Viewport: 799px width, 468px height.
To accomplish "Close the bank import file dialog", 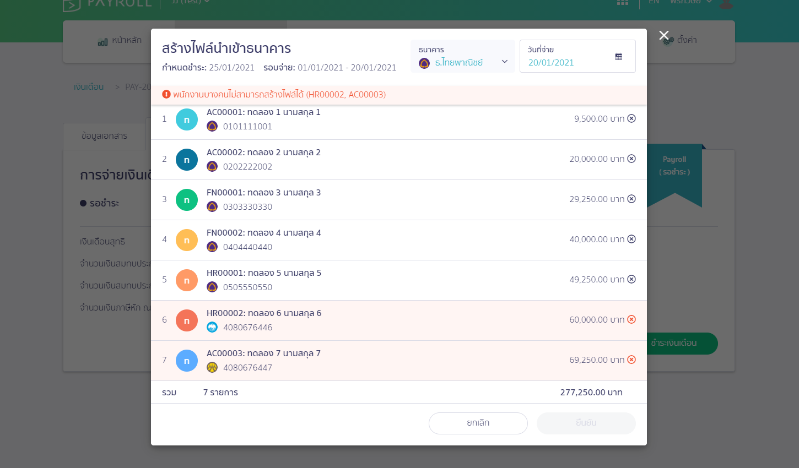I will click(x=664, y=36).
